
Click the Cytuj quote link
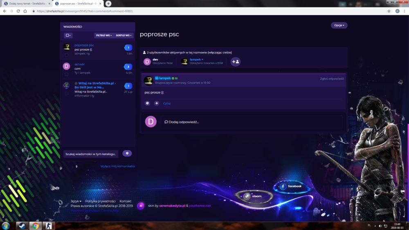(x=167, y=104)
